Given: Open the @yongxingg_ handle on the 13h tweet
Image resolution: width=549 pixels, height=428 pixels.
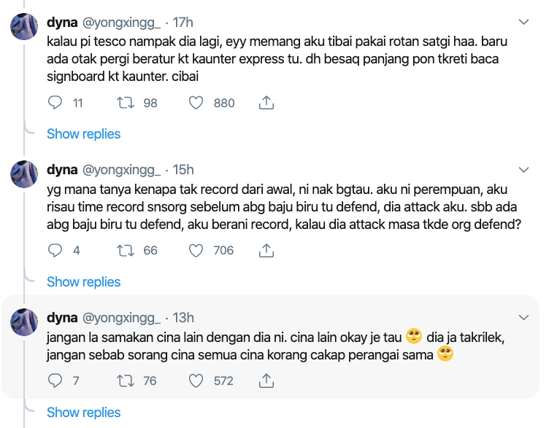Looking at the screenshot, I should (120, 317).
